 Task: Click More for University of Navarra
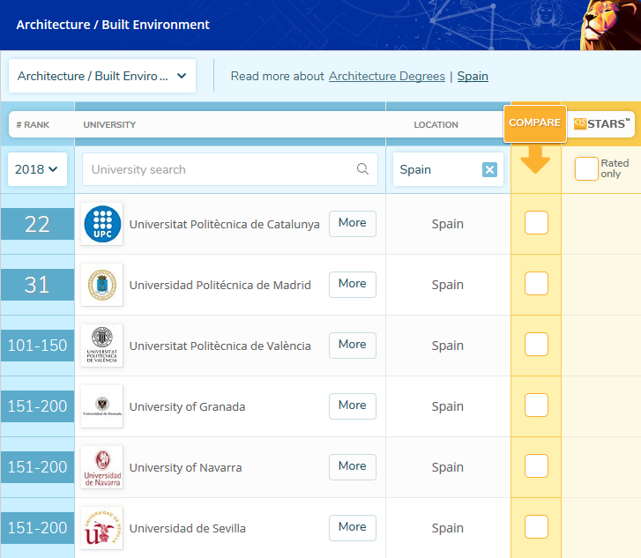pos(353,467)
